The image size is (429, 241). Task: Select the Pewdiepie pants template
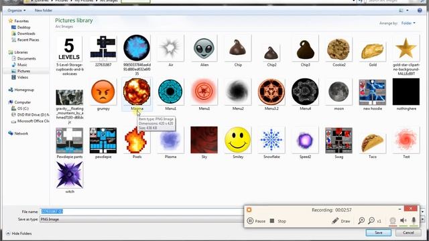point(69,141)
